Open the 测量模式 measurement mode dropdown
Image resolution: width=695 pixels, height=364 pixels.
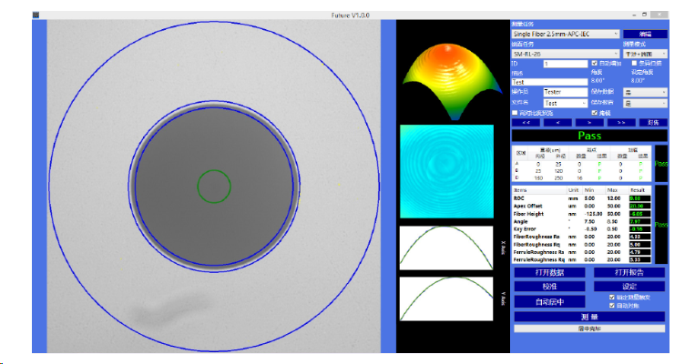tap(646, 54)
